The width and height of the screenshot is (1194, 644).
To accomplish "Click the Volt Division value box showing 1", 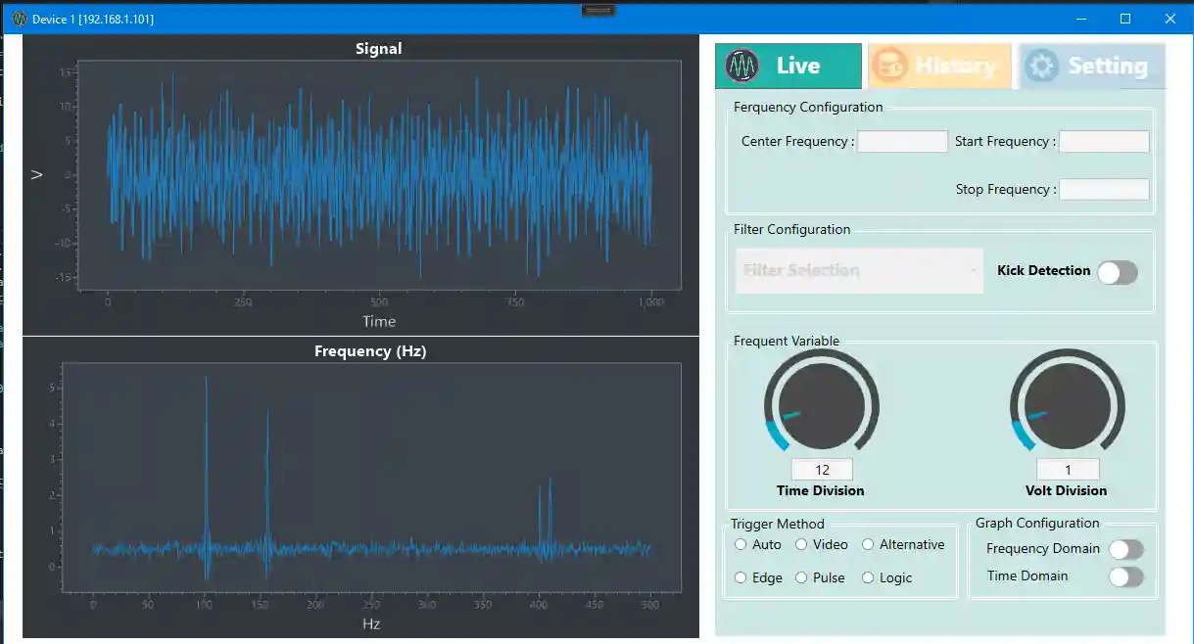I will point(1068,470).
